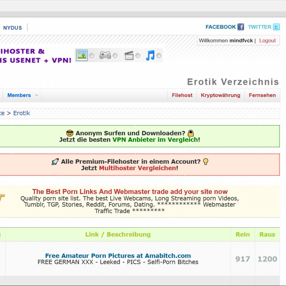Open the VPN Anbieter im Vergleich link
This screenshot has width=286, height=286.
[x=155, y=140]
